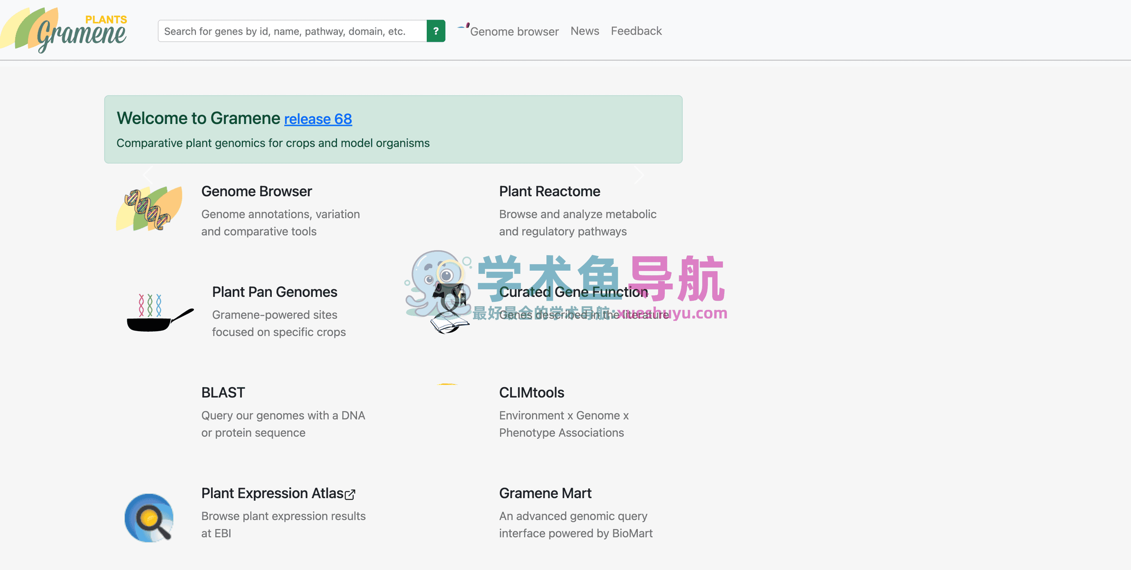
Task: Click the external link icon beside Plant Expression Atlas
Action: [350, 494]
